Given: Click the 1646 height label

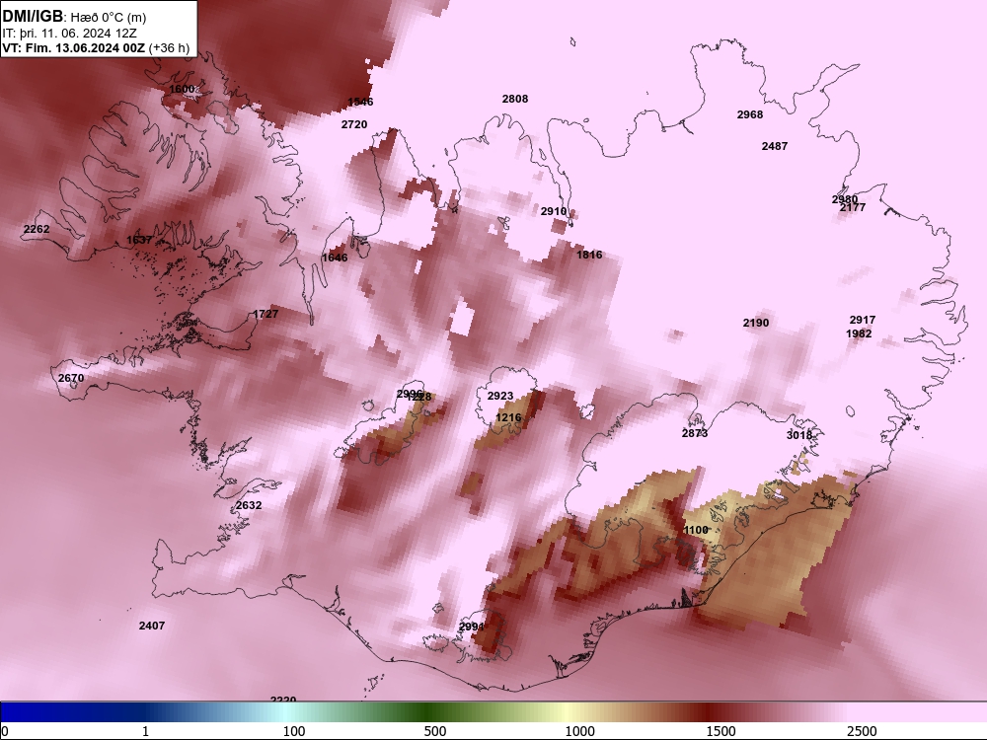Looking at the screenshot, I should coord(335,258).
